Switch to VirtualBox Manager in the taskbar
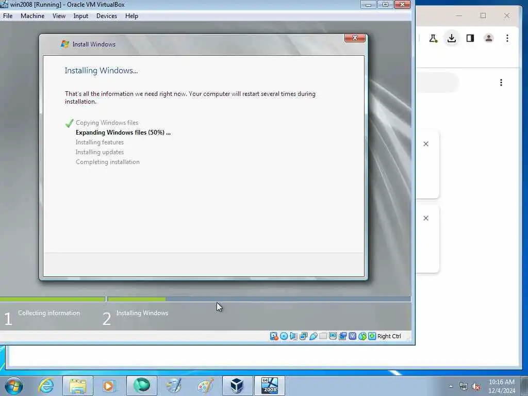 pyautogui.click(x=237, y=386)
